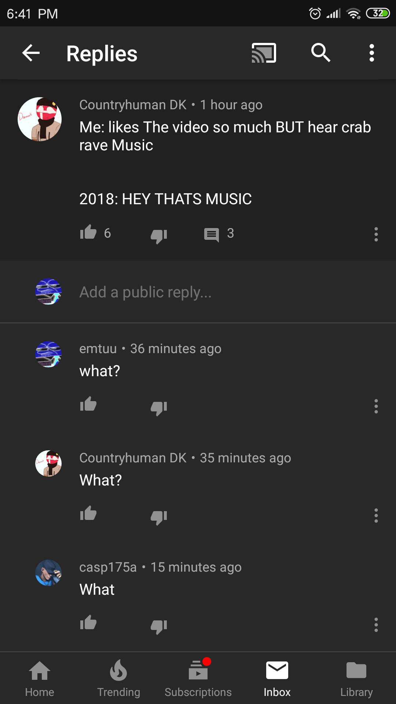Open options menu for the main comment
The image size is (396, 704).
(376, 234)
